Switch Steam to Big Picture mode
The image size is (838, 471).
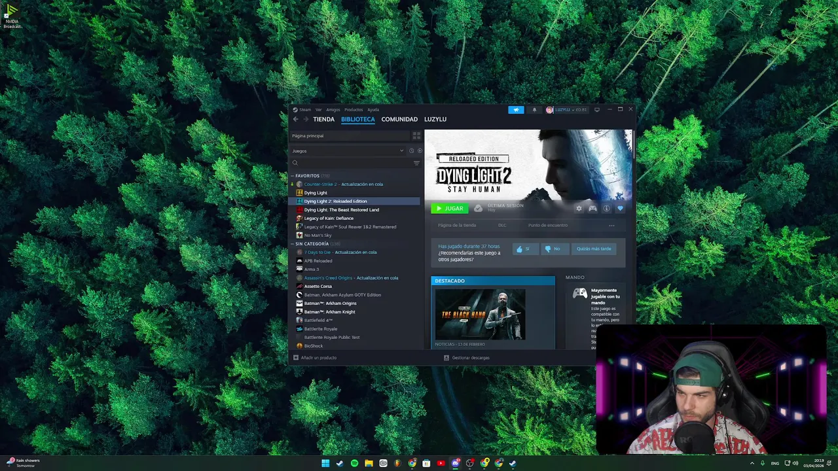click(x=596, y=110)
